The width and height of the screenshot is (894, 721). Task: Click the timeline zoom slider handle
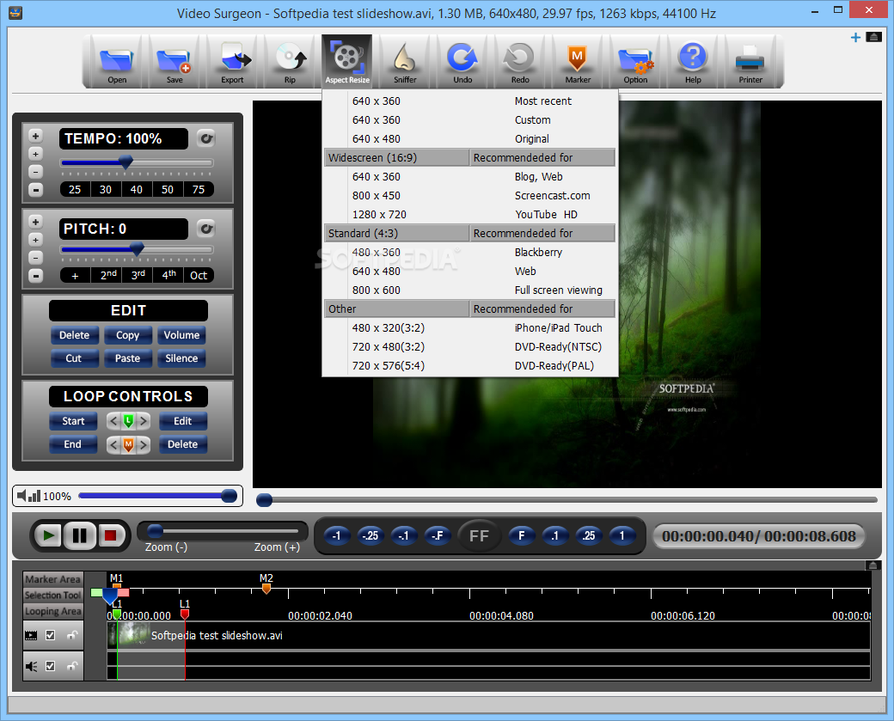click(155, 531)
